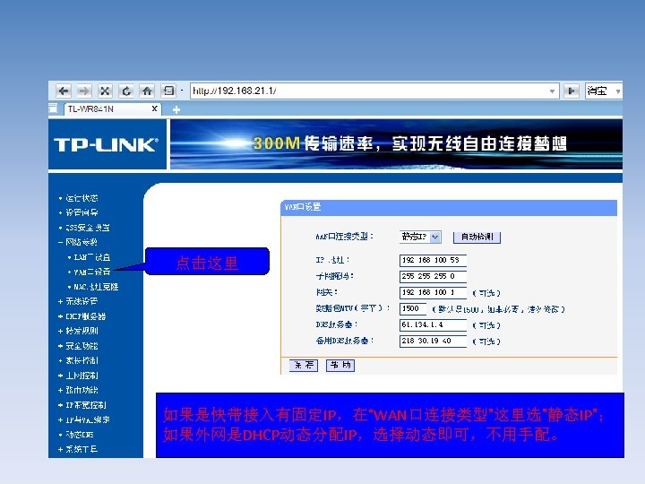Open the WAN口连接类型 dropdown showing 静态IP

[x=420, y=237]
